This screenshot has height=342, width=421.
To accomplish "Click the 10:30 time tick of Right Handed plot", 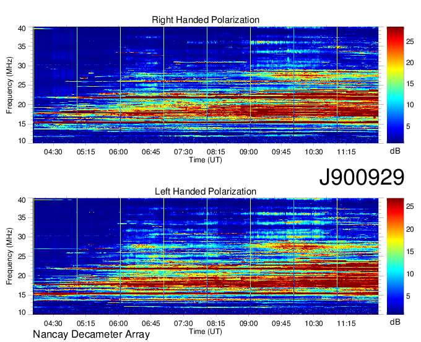I will (x=314, y=152).
